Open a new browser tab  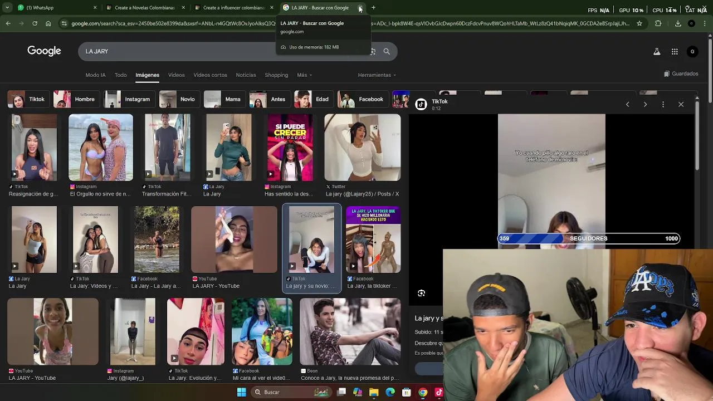tap(373, 8)
